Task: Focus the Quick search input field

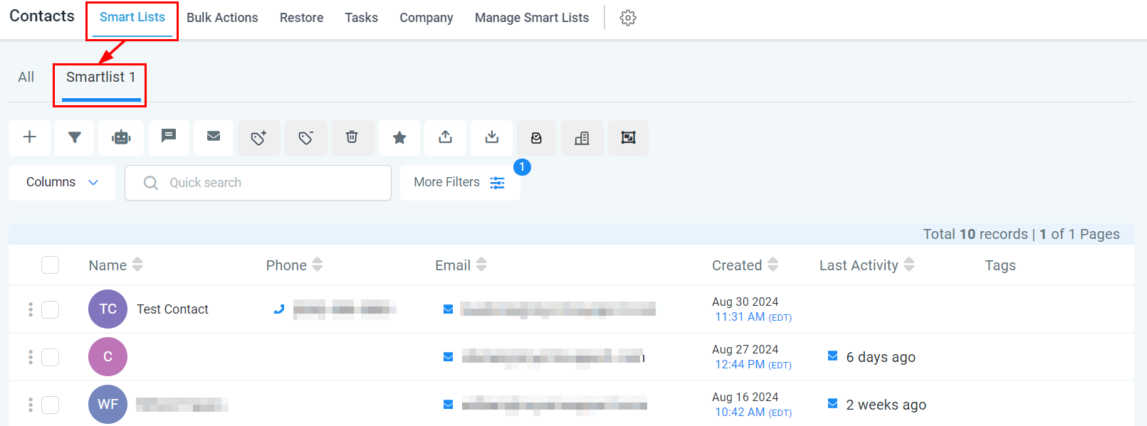Action: pos(258,183)
